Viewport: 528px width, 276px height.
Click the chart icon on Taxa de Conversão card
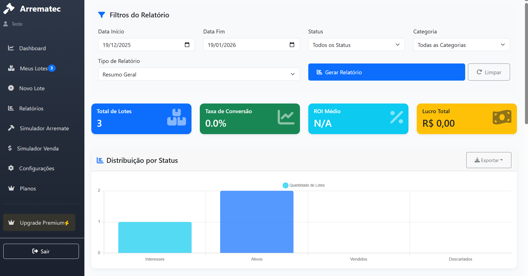click(x=286, y=117)
